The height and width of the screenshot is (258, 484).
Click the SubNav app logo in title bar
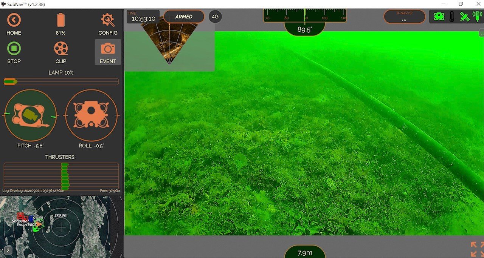tap(3, 4)
